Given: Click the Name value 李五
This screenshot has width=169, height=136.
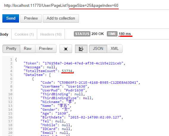Looking at the screenshot, I should pos(64,106).
